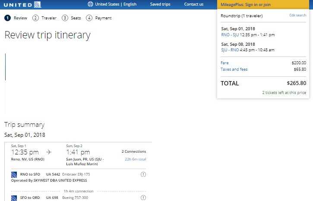Viewport: 313px width, 201px height.
Task: Select step 4 Payment circle
Action: point(89,18)
